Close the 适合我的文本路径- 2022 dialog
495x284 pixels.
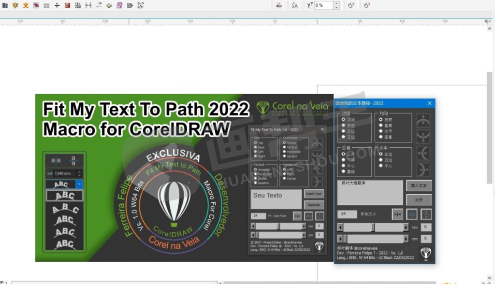pos(429,103)
